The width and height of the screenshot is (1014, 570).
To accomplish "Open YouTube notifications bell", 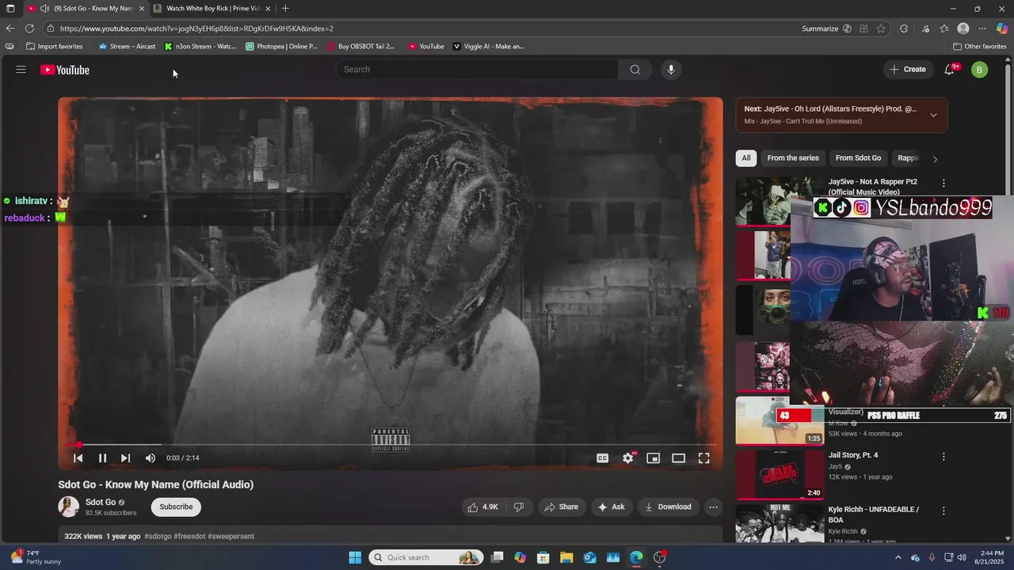I will [950, 70].
